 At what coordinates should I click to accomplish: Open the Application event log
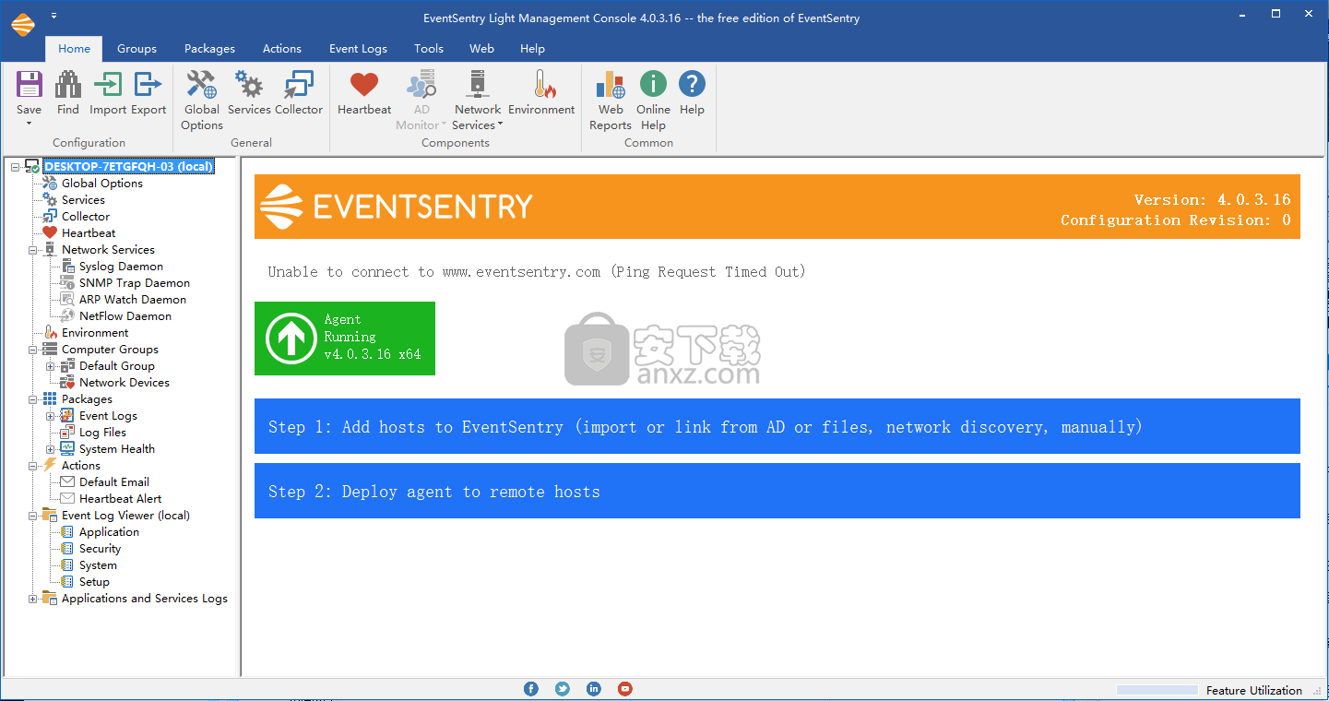tap(109, 532)
